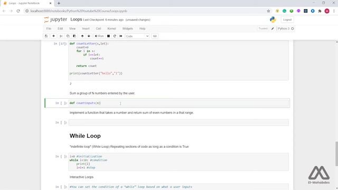The image size is (338, 190).
Task: Cut selected cells with scissors icon
Action: 61,36
